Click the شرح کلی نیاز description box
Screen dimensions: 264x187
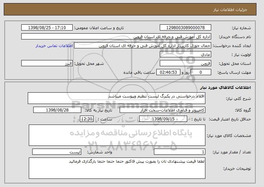pyautogui.click(x=117, y=98)
